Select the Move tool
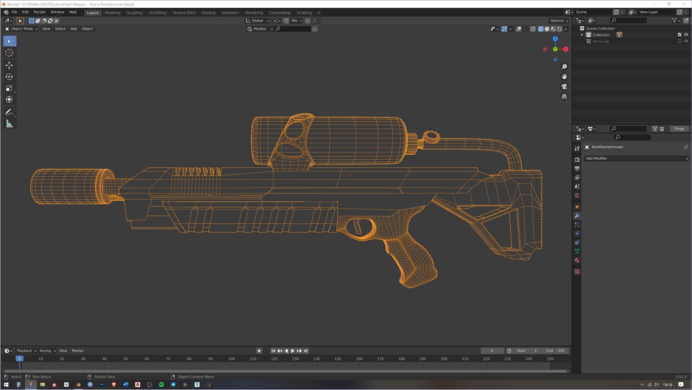 (9, 65)
